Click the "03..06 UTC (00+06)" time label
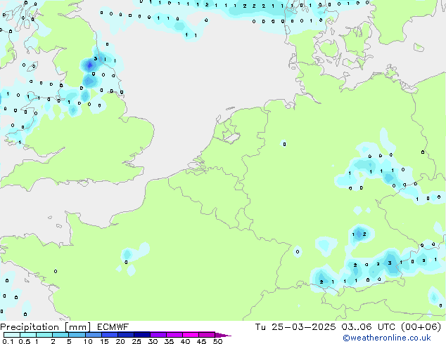Viewport: 446px width, 344px height. point(391,327)
